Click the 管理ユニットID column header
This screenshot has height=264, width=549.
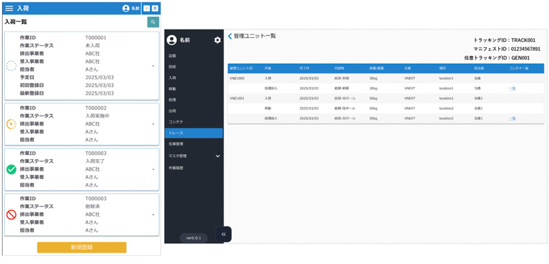coord(242,68)
